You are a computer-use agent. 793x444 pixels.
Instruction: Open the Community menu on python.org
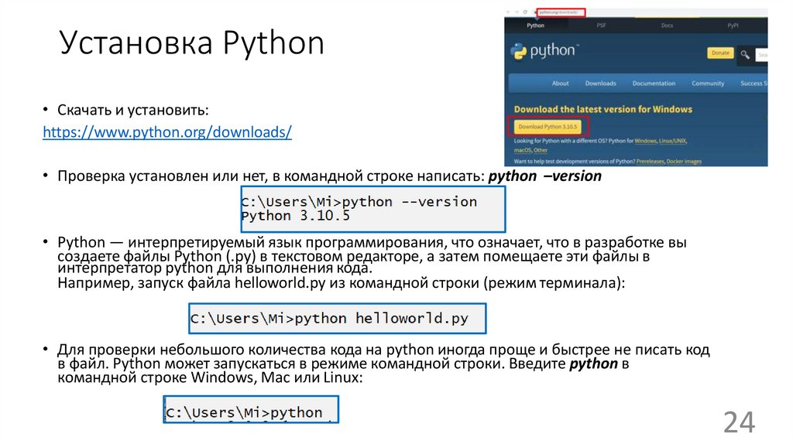pyautogui.click(x=708, y=84)
